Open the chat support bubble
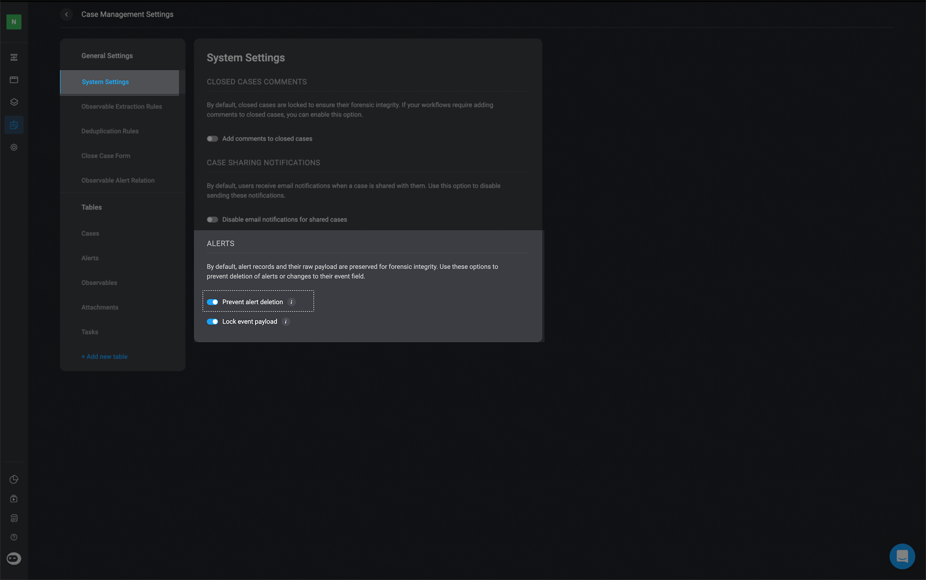The image size is (926, 580). (x=902, y=556)
